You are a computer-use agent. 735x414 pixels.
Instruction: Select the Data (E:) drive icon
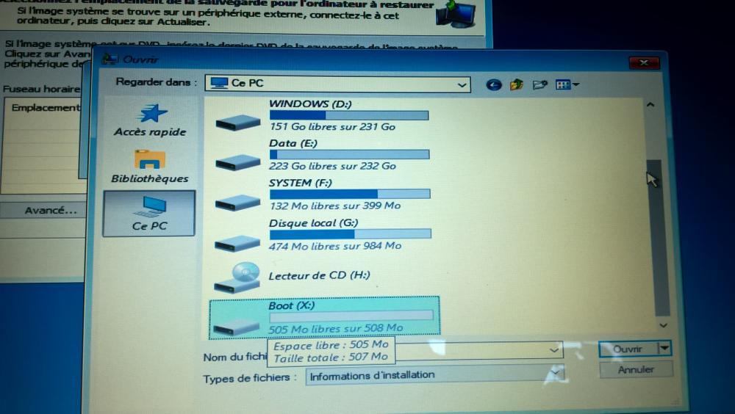click(238, 162)
